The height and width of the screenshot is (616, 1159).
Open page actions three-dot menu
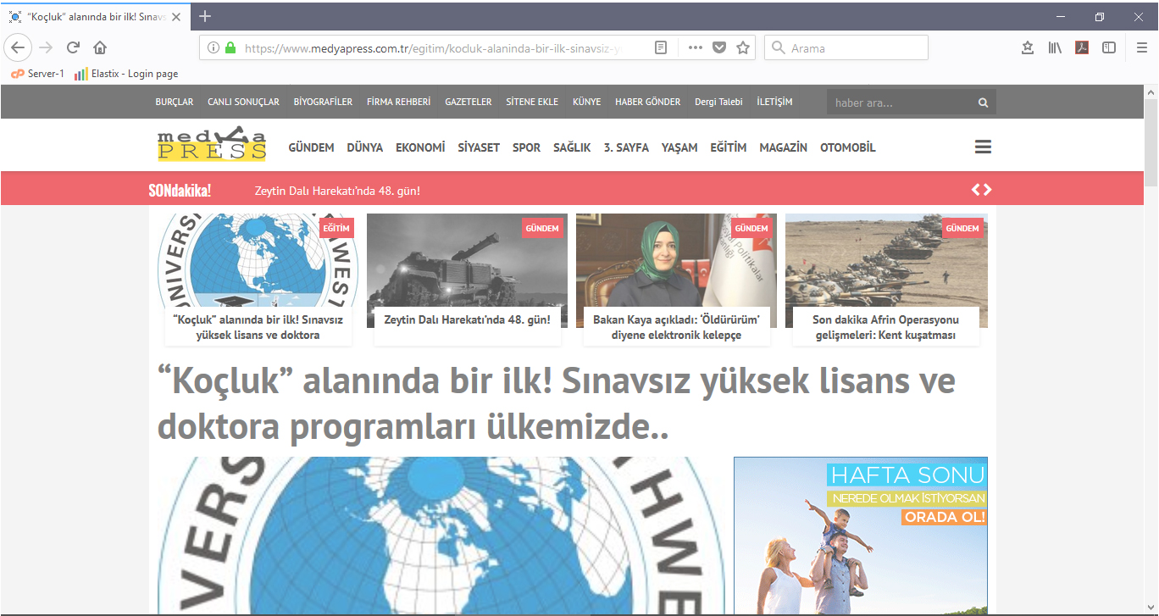[696, 48]
